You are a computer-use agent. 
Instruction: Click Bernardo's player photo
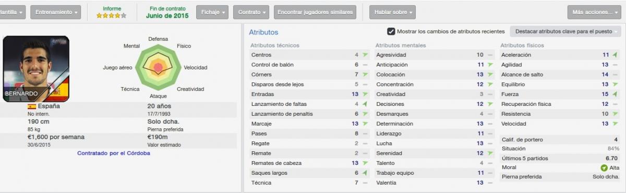click(x=36, y=69)
